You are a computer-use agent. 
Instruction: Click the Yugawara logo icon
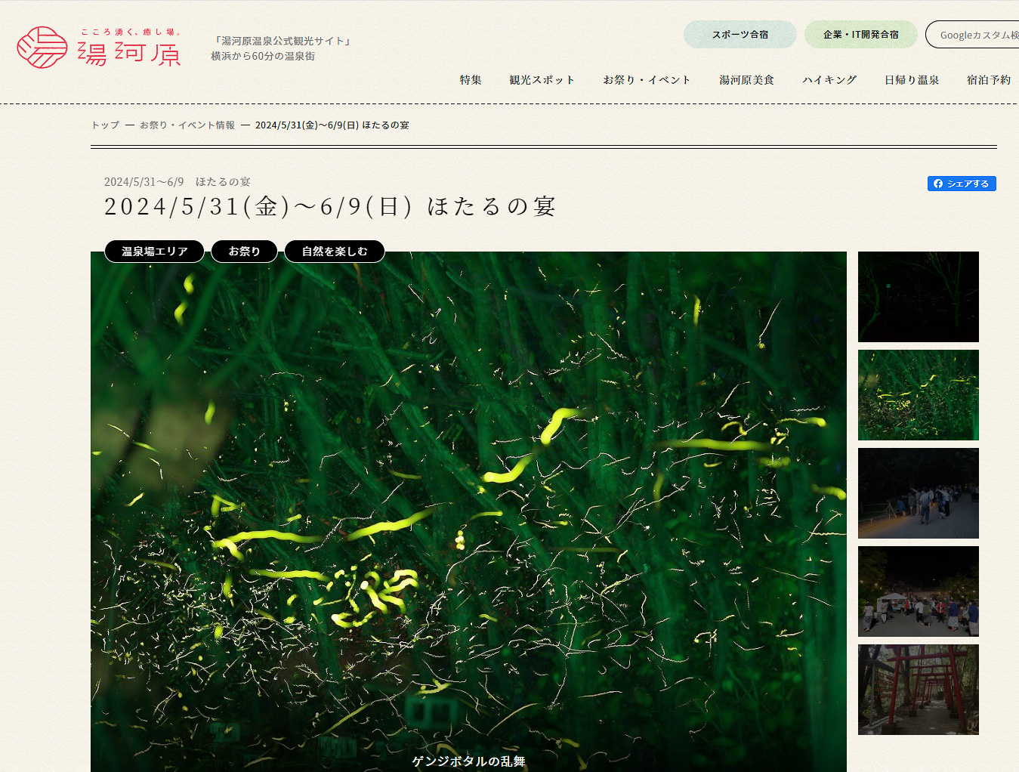pyautogui.click(x=42, y=48)
